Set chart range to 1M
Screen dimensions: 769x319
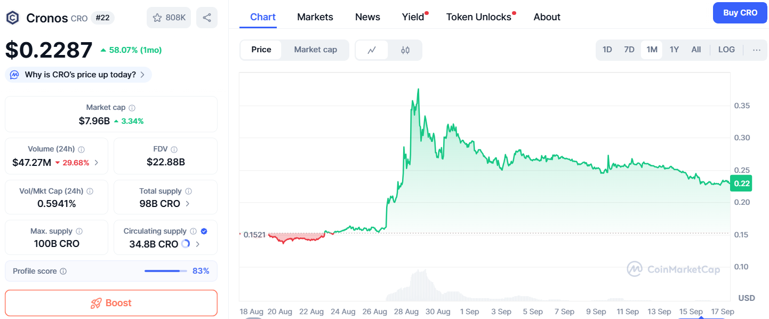[652, 50]
